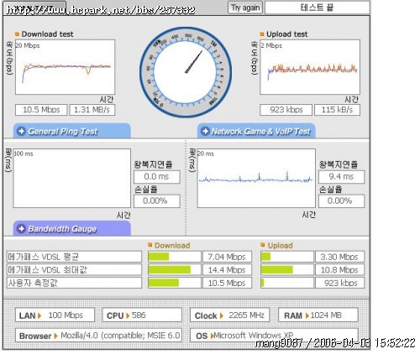420x354 pixels.
Task: Open the Network Game & VoIP Test tab
Action: pyautogui.click(x=256, y=131)
